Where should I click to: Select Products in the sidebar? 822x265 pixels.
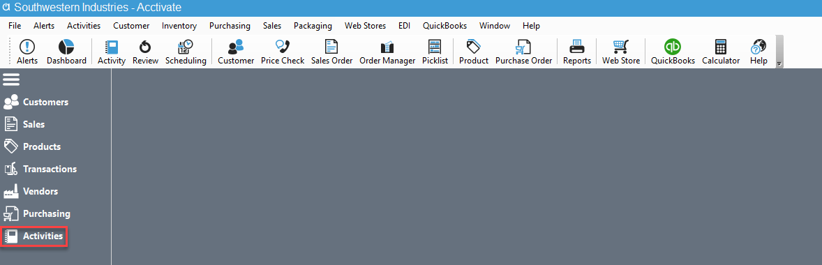coord(33,146)
